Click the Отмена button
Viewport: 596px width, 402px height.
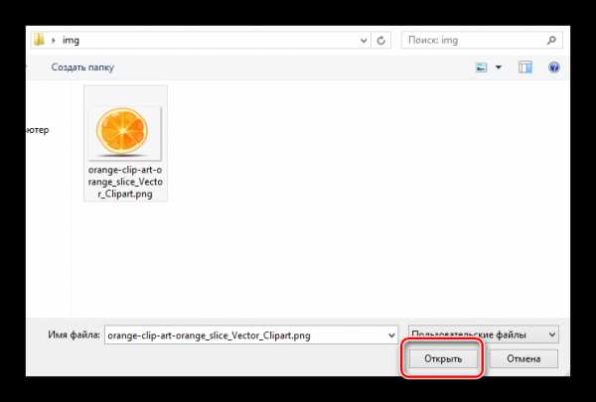coord(523,358)
